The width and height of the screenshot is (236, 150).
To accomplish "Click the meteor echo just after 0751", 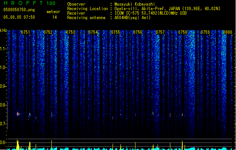I will pos(30,115).
